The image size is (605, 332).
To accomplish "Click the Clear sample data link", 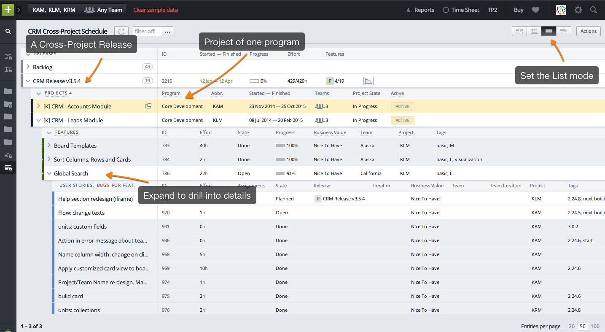I will [x=155, y=9].
